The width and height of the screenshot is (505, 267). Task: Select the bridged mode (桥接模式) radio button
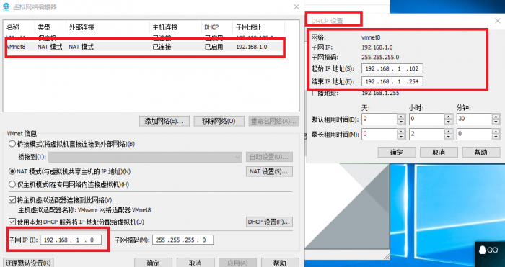point(12,144)
